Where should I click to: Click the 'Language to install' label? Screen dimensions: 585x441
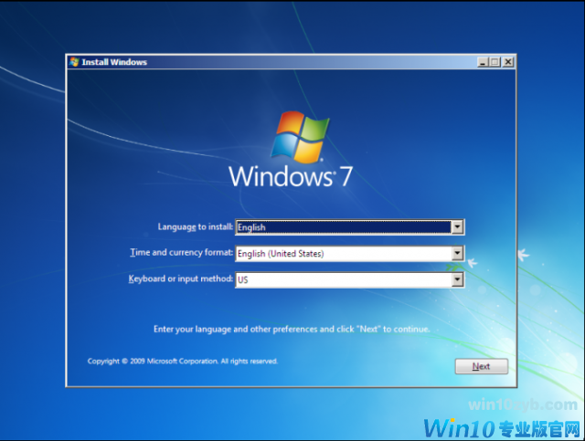(195, 226)
